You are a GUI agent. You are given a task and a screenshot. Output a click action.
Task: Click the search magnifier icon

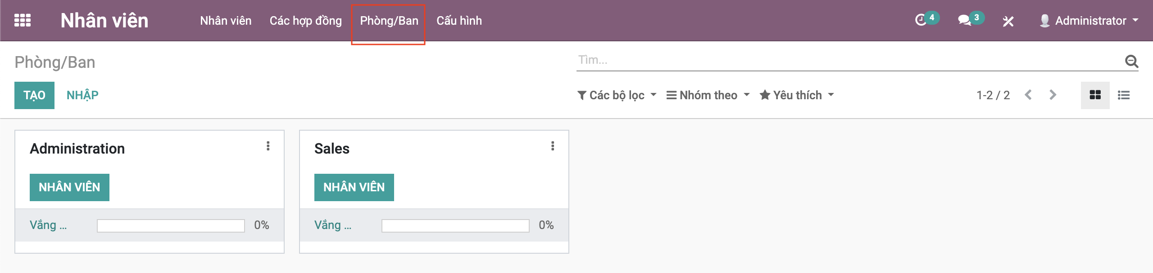pos(1131,61)
